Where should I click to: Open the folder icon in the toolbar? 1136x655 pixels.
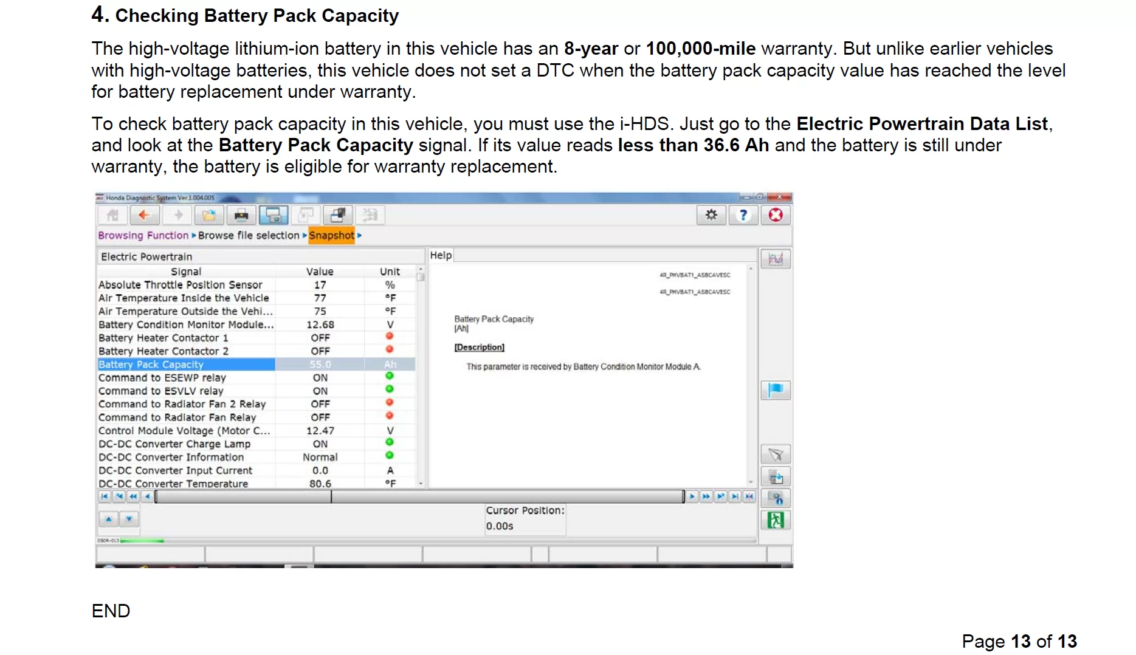pos(208,215)
